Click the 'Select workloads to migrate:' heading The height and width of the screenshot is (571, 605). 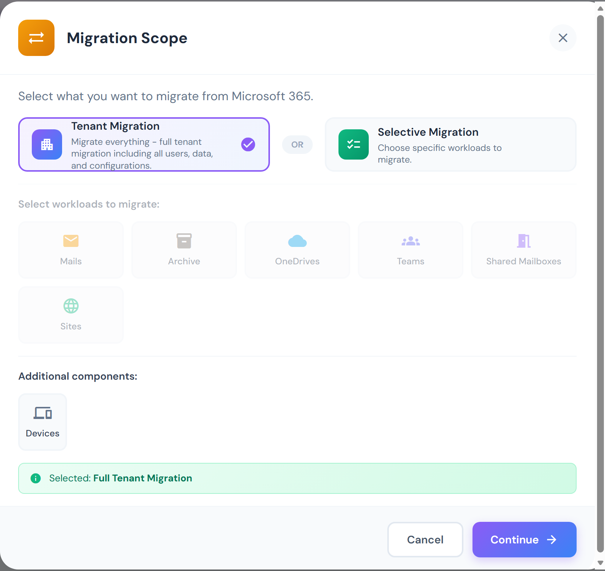tap(89, 204)
